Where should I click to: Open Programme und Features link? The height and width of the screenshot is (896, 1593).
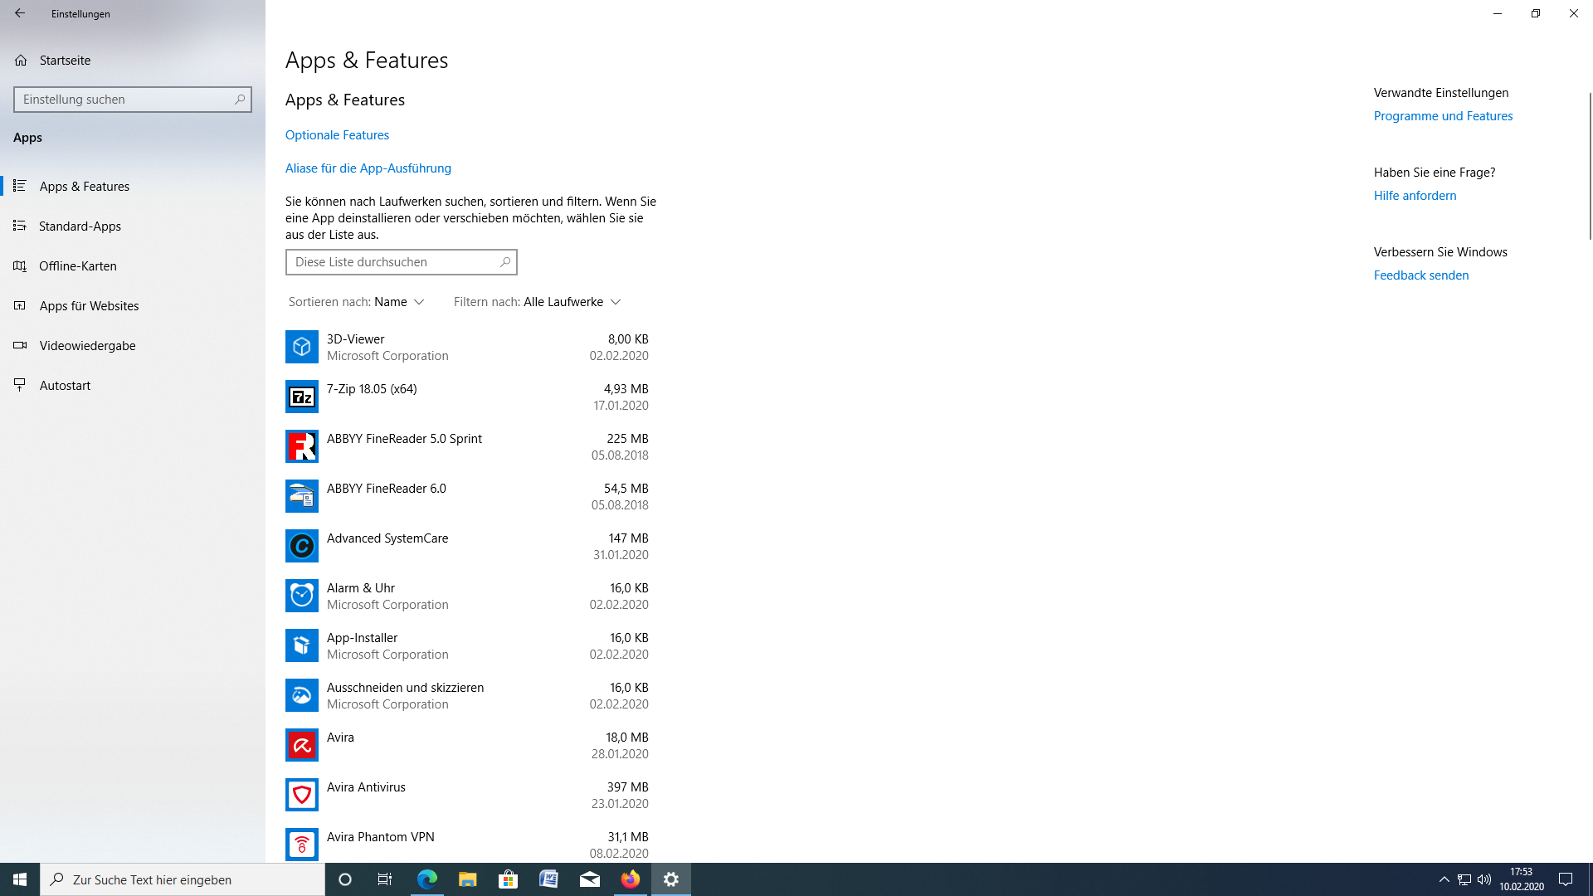[1443, 116]
